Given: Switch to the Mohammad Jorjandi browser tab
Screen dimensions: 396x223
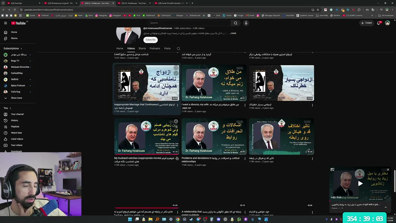Looking at the screenshot, I should click(x=60, y=3).
